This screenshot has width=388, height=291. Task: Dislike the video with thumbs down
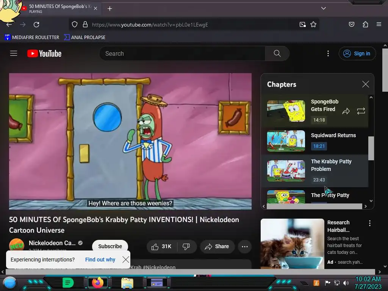(x=186, y=246)
